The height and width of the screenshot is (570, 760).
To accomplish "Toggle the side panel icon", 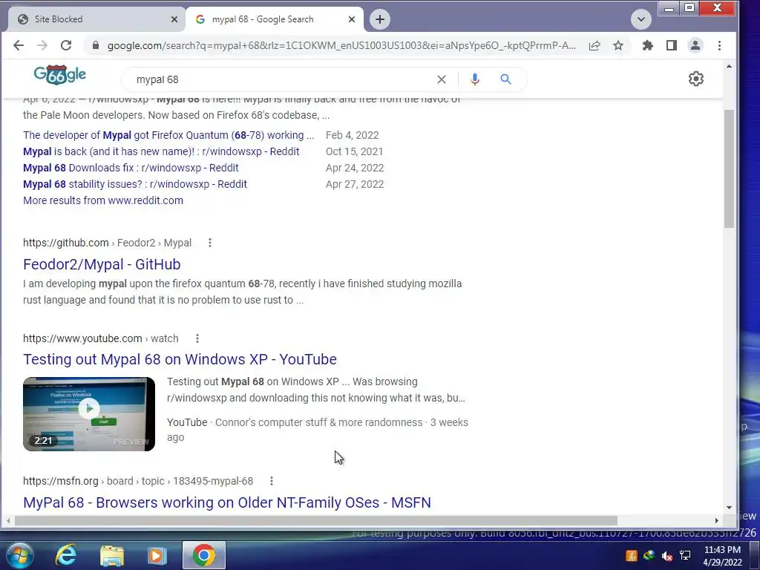I will pos(671,45).
